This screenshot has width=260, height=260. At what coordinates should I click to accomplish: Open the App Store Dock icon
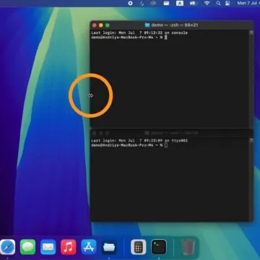(89, 247)
